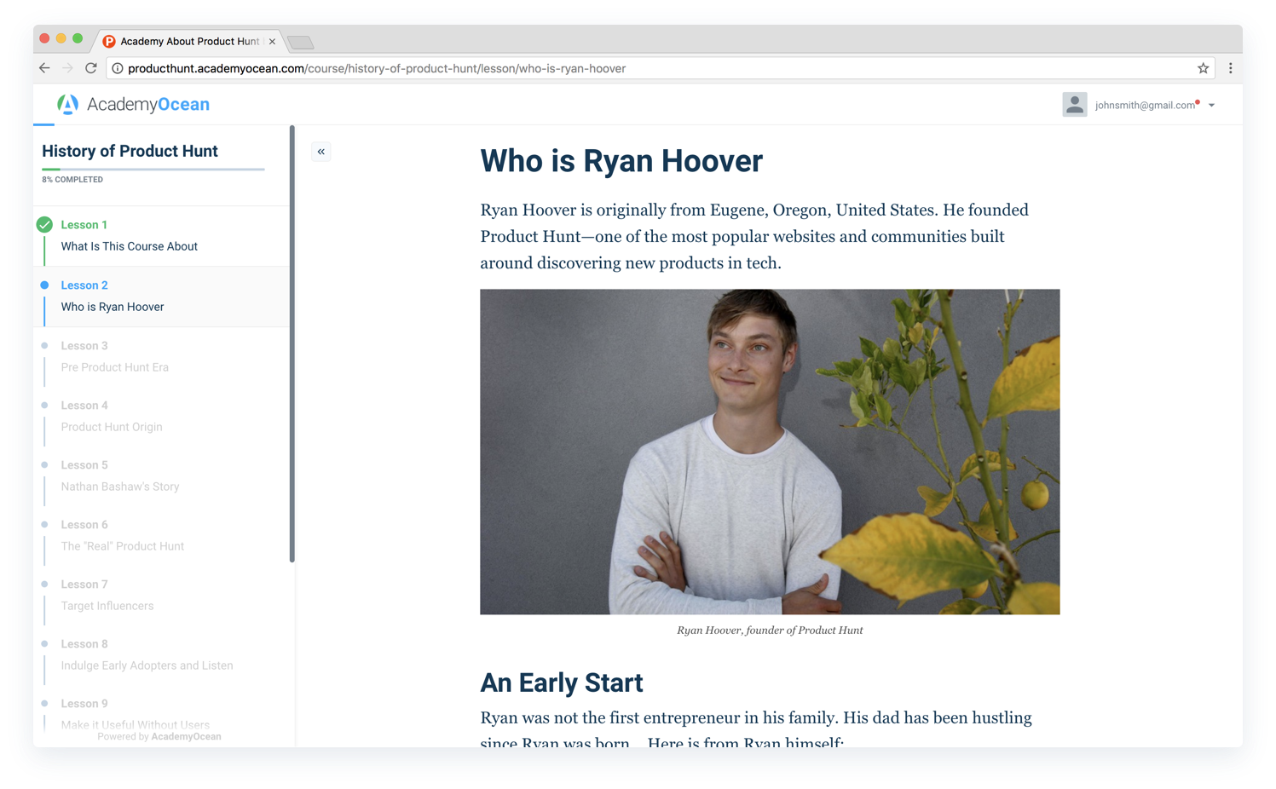The width and height of the screenshot is (1276, 789).
Task: Reload the page
Action: pos(91,68)
